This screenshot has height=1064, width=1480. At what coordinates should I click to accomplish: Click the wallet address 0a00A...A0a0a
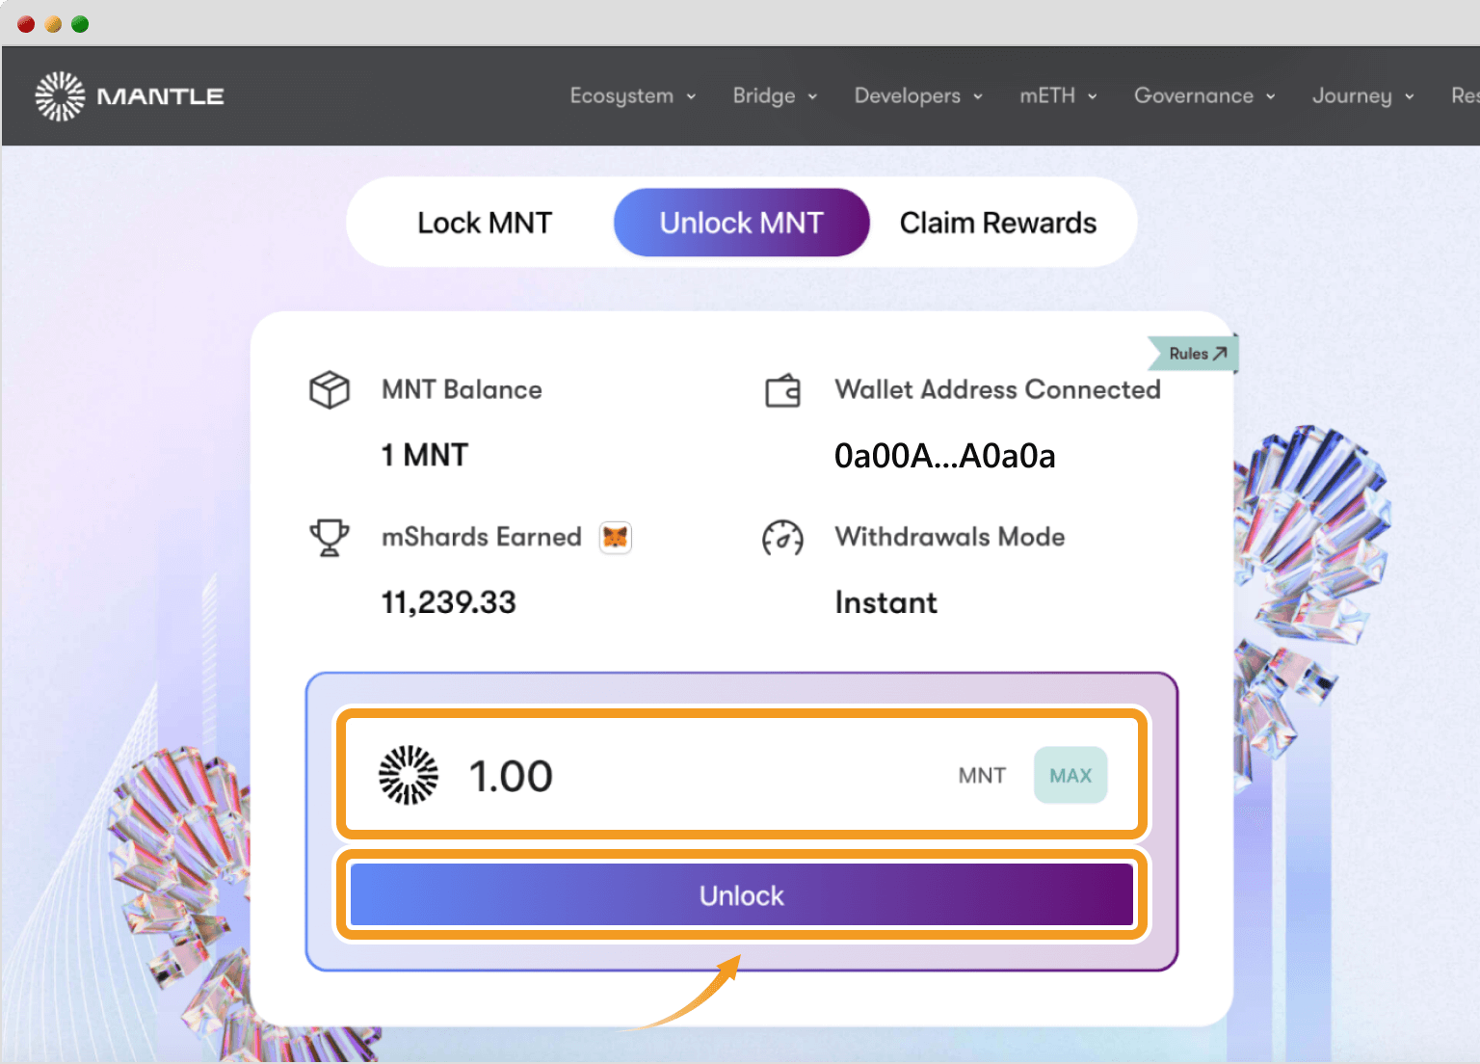point(945,456)
